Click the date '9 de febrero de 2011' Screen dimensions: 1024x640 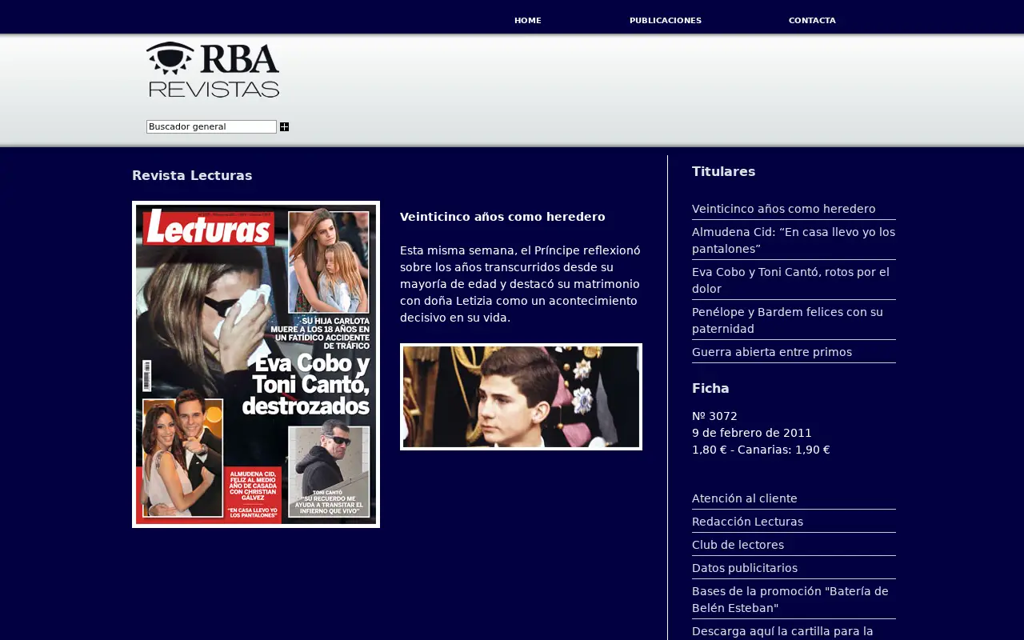[752, 433]
